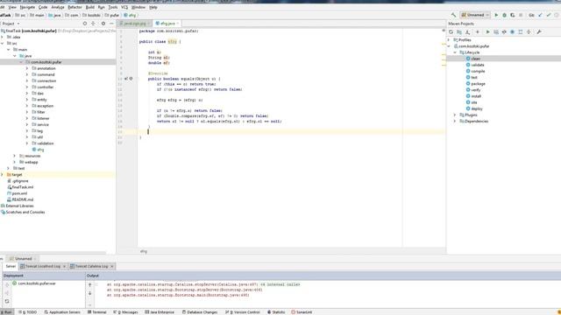Open the View menu
The image size is (561, 315).
(12, 7)
